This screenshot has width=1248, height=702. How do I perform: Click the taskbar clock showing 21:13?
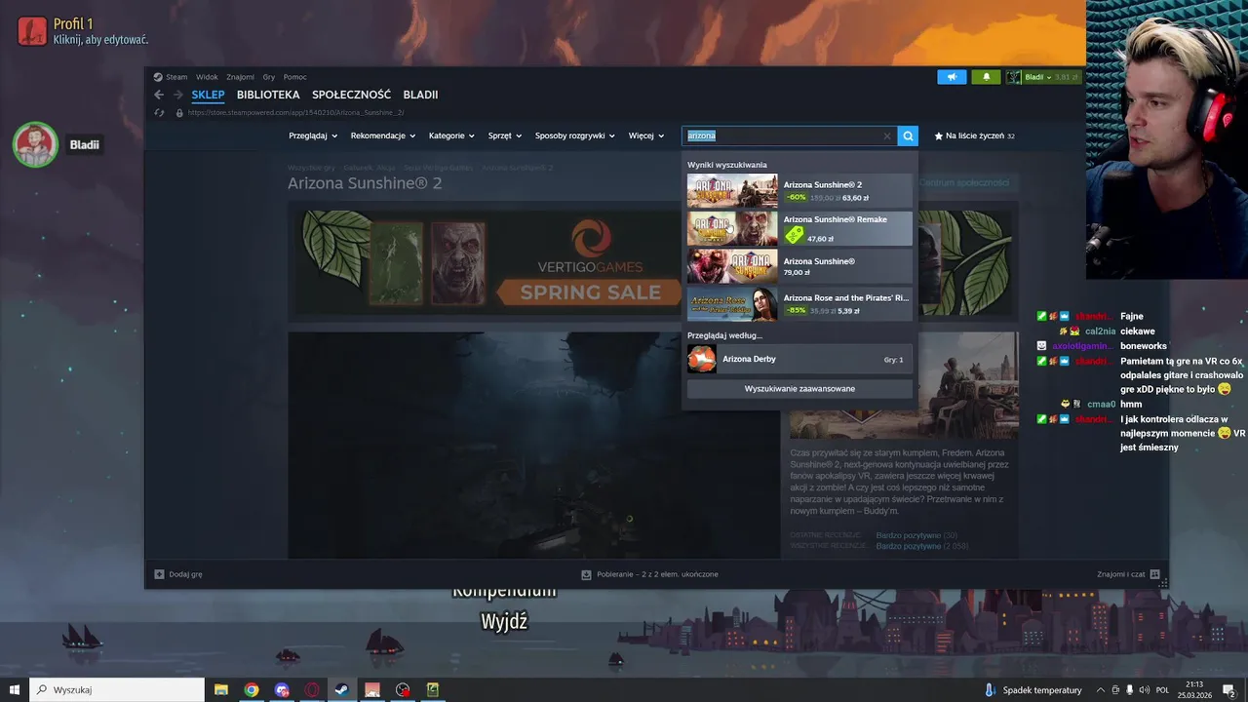coord(1193,689)
